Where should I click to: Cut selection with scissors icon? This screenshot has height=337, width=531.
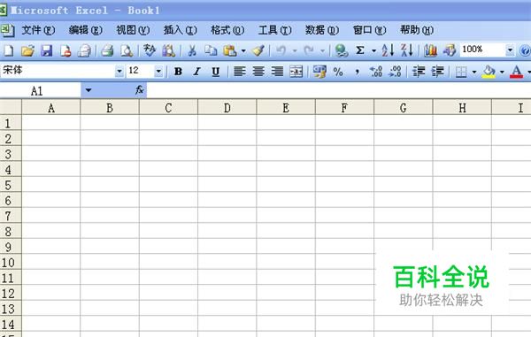tap(192, 50)
